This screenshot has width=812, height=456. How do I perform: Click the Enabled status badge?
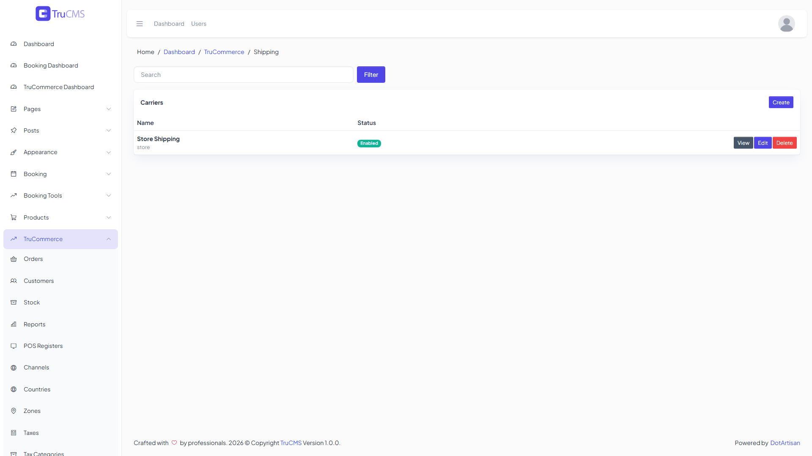369,144
